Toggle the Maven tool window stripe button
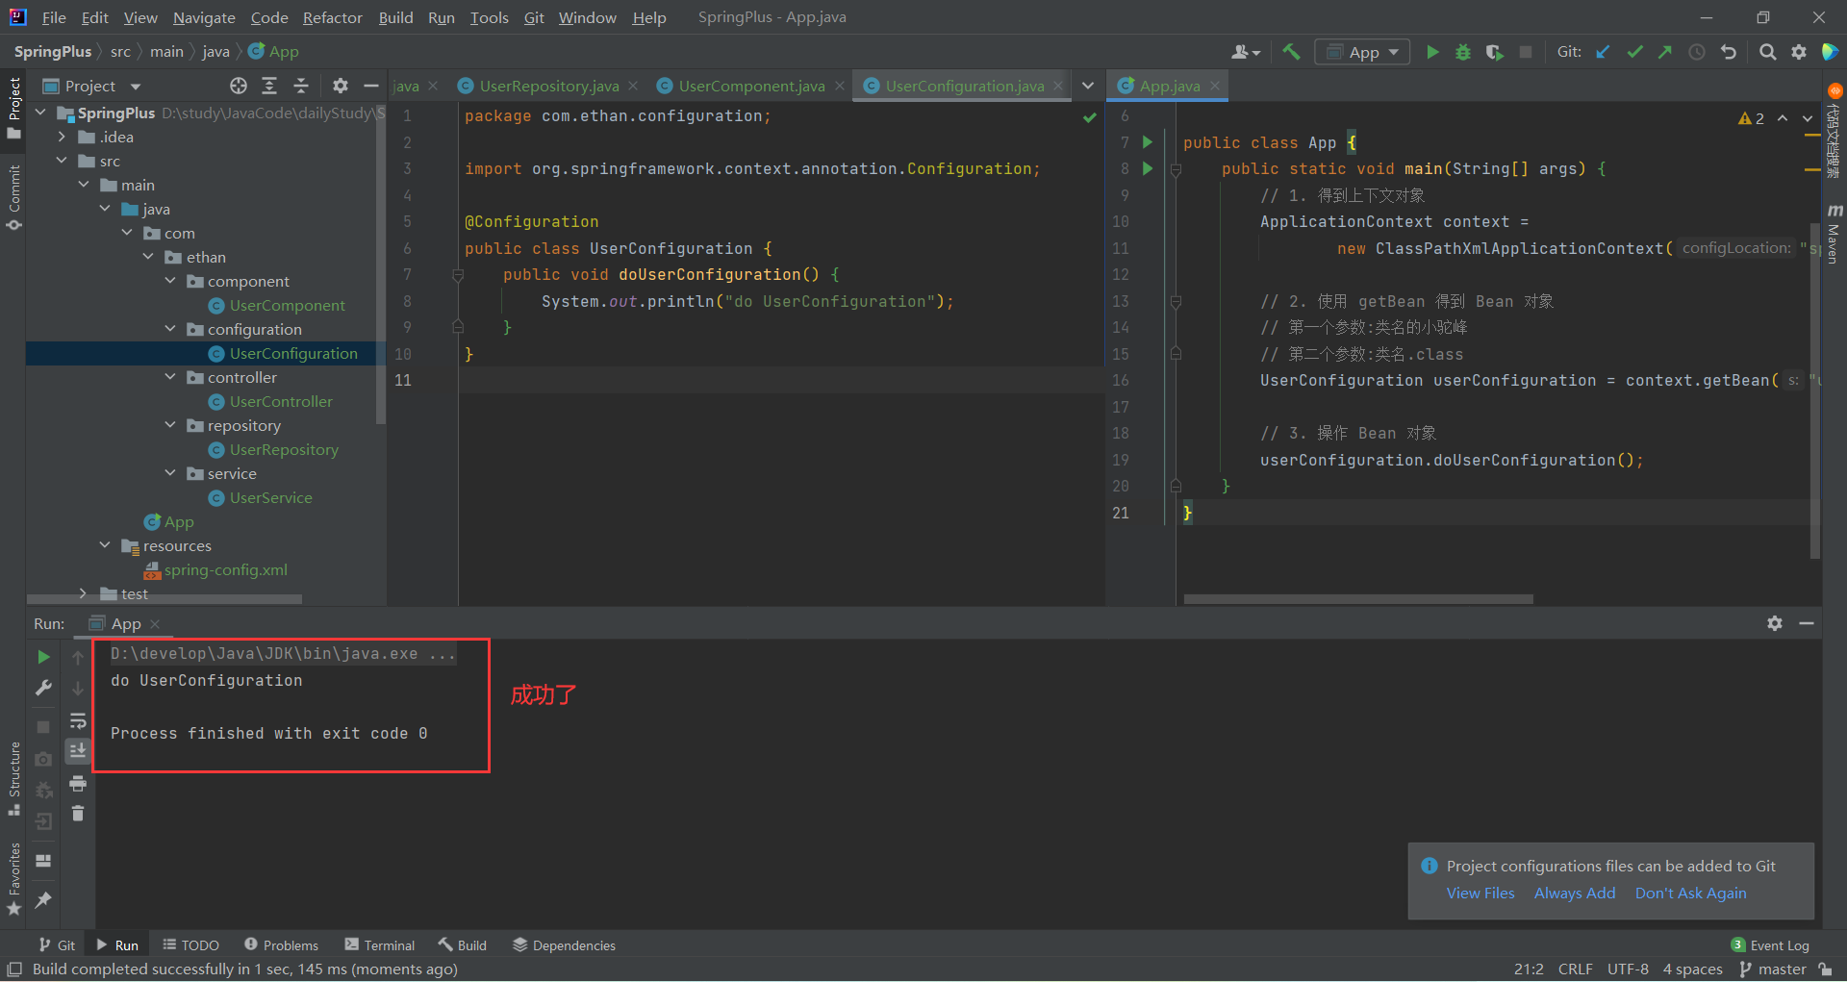This screenshot has width=1847, height=982. [1834, 234]
